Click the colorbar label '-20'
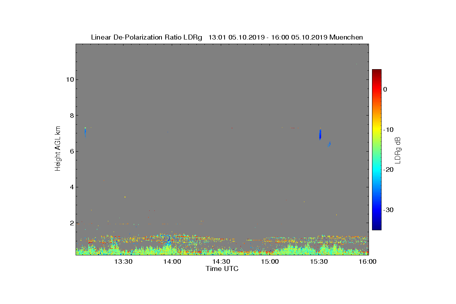The height and width of the screenshot is (304, 456). pos(388,170)
